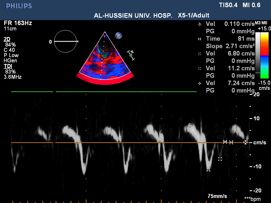Click the TDI color velocity scale bar
Screen dimensions: 271x203
tap(264, 55)
